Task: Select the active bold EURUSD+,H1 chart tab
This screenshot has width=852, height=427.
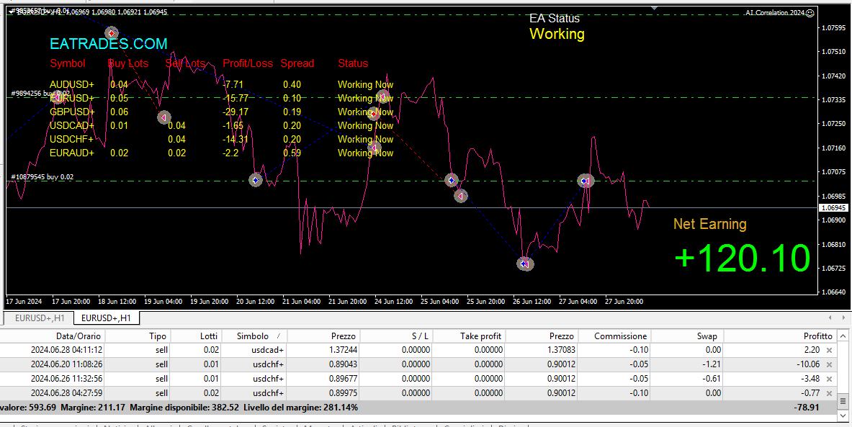Action: 106,318
